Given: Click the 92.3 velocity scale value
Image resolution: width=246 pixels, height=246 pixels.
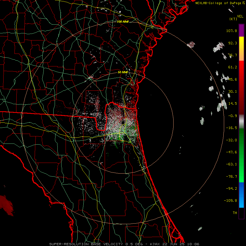Looking at the screenshot, I should (233, 43).
